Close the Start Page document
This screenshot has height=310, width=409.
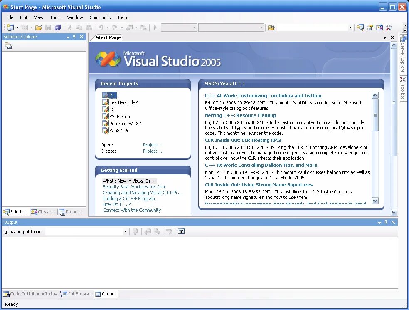tap(392, 37)
